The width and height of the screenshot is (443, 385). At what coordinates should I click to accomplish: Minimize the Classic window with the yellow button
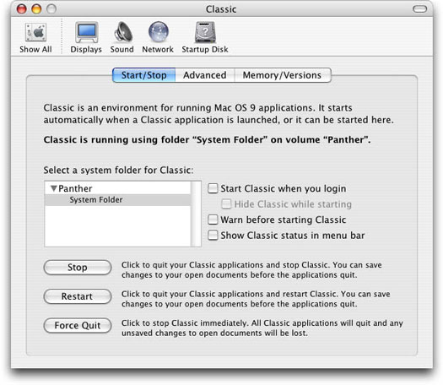coord(36,9)
